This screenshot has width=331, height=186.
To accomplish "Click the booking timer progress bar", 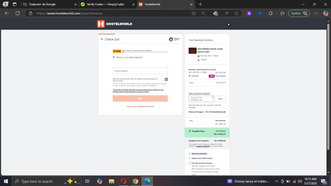I will (x=145, y=52).
